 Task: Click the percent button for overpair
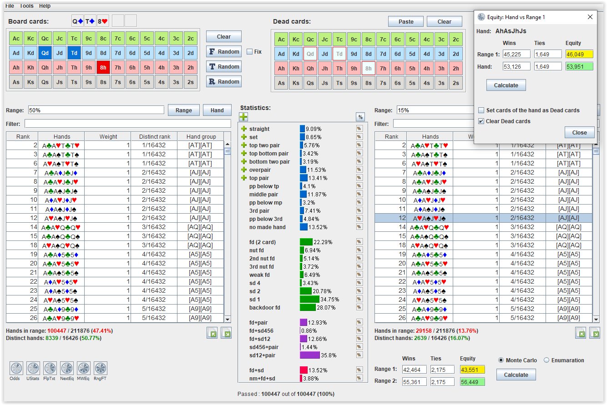[x=359, y=170]
